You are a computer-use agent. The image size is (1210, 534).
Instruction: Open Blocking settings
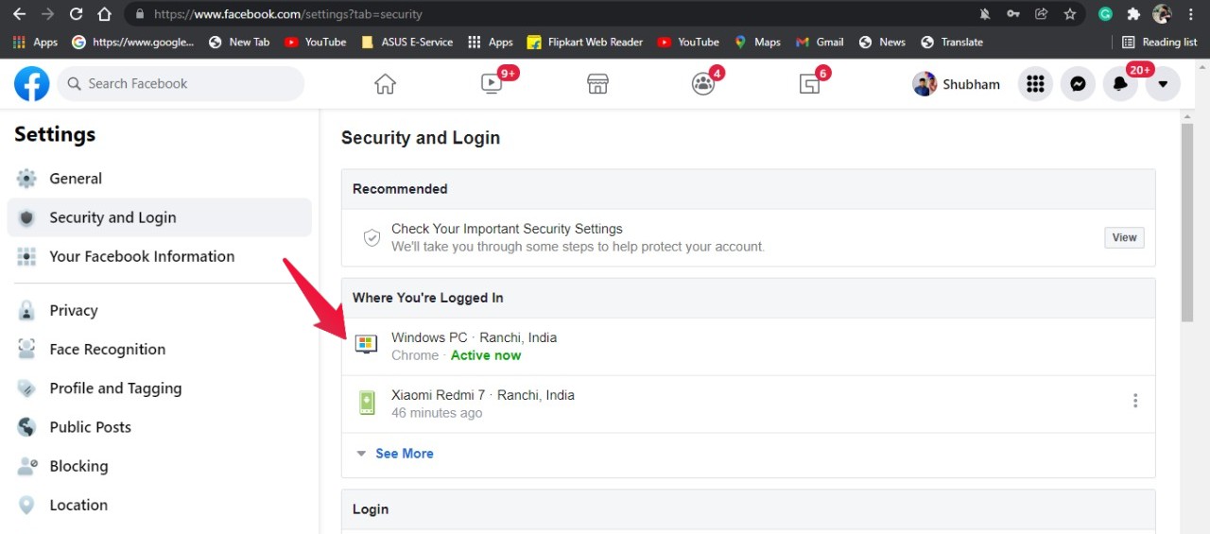point(159,466)
